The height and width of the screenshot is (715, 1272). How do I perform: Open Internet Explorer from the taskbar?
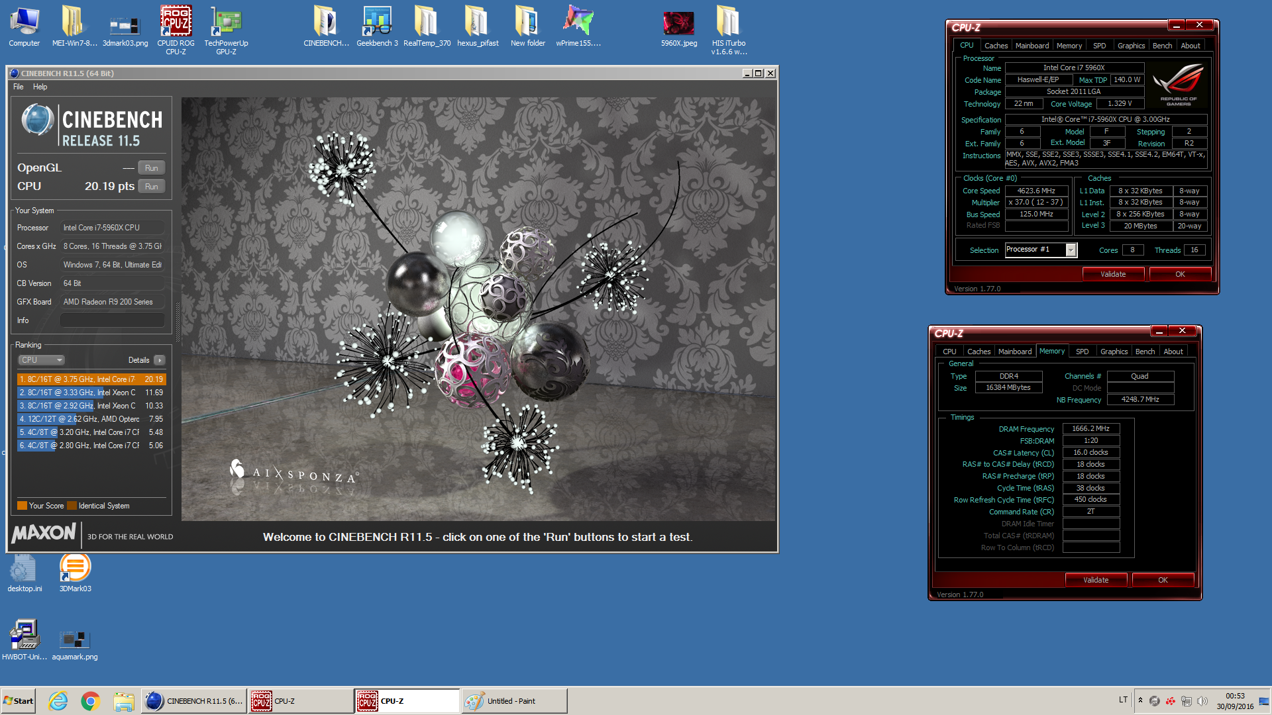[x=58, y=700]
